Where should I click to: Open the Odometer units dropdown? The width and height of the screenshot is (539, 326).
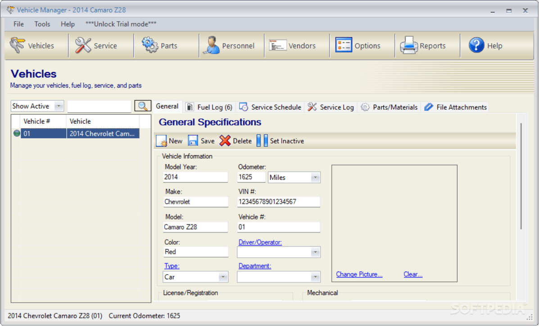pyautogui.click(x=315, y=177)
